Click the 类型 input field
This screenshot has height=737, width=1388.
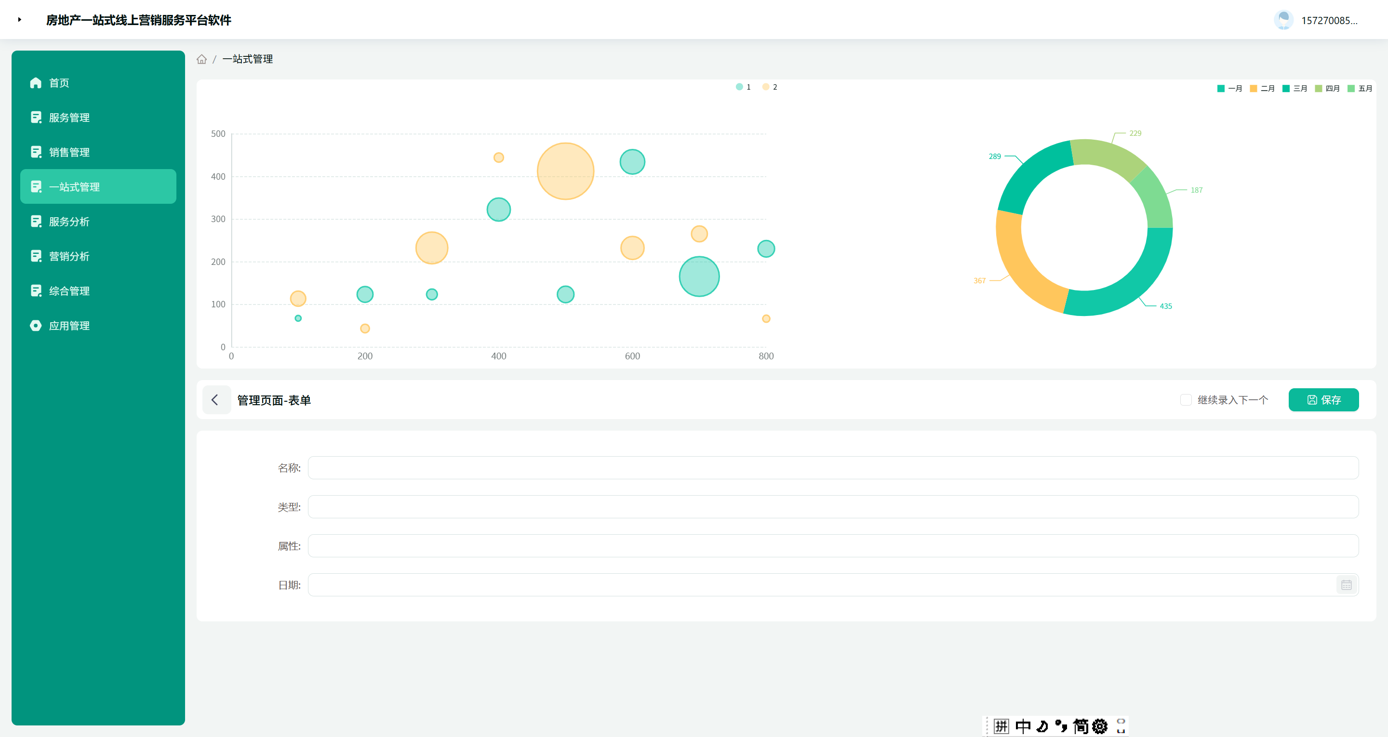[833, 507]
